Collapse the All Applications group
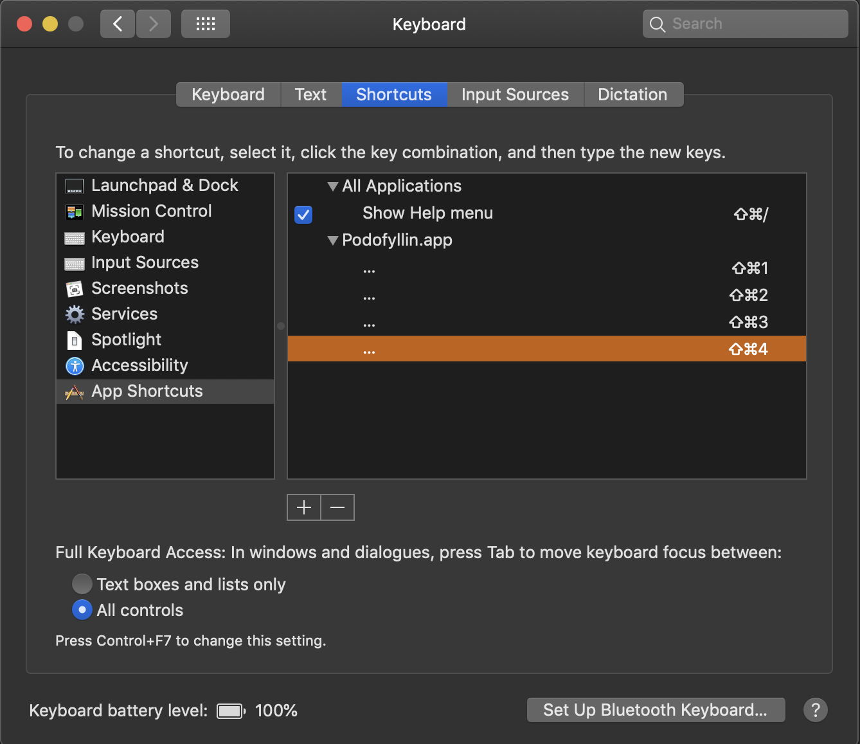The width and height of the screenshot is (860, 744). point(333,186)
